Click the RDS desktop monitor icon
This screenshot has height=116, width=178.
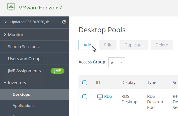tap(100, 97)
